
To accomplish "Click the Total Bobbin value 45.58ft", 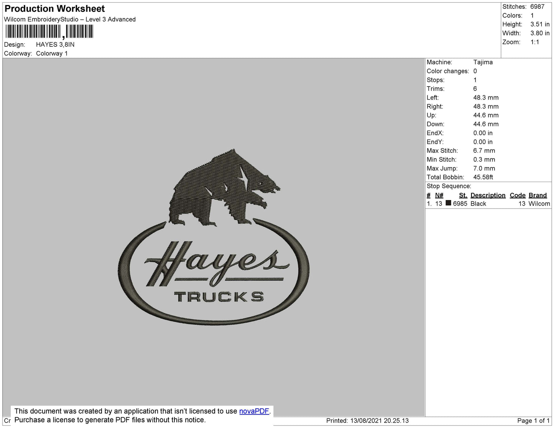I will tap(483, 177).
